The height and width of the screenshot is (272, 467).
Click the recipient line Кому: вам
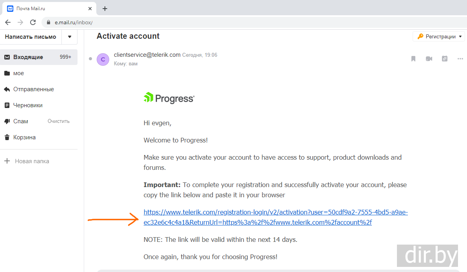coord(126,64)
